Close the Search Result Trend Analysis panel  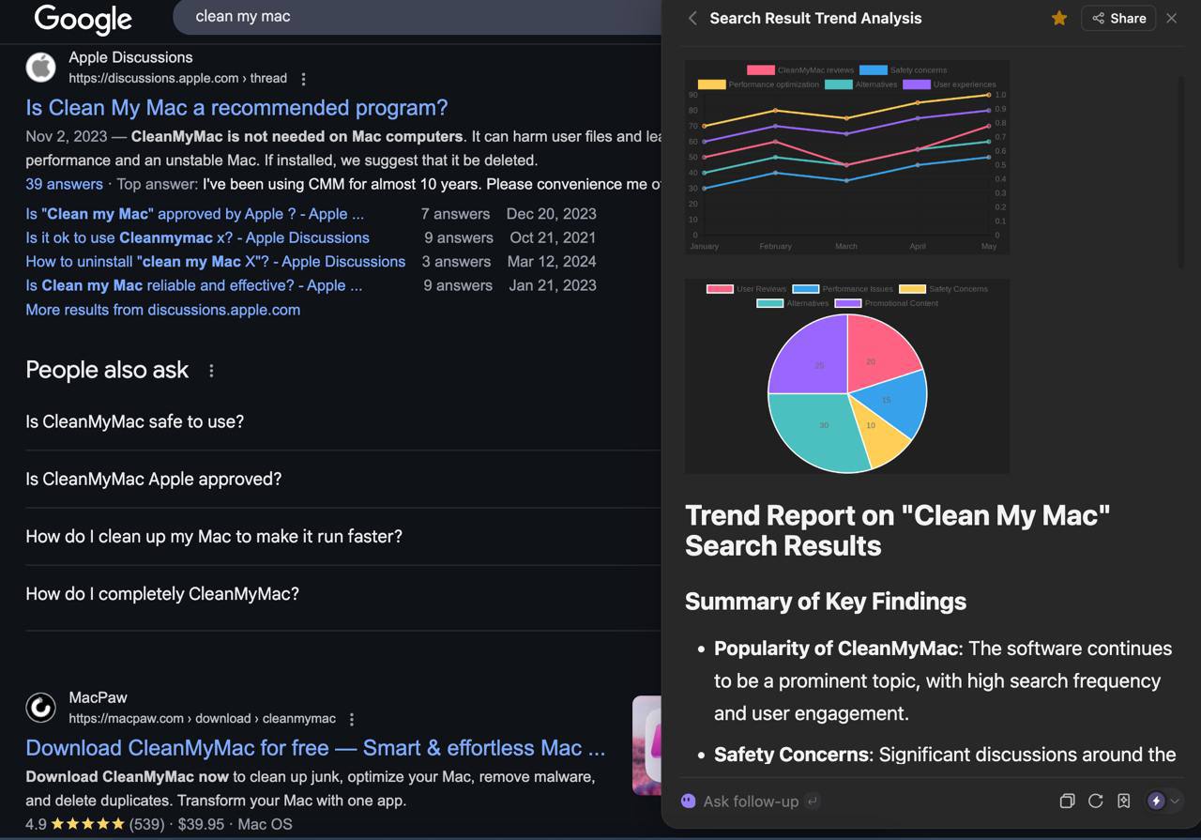1172,18
